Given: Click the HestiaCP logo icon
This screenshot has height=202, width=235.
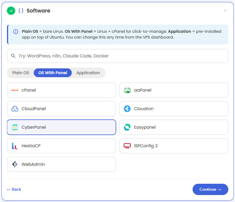Looking at the screenshot, I should (x=15, y=146).
